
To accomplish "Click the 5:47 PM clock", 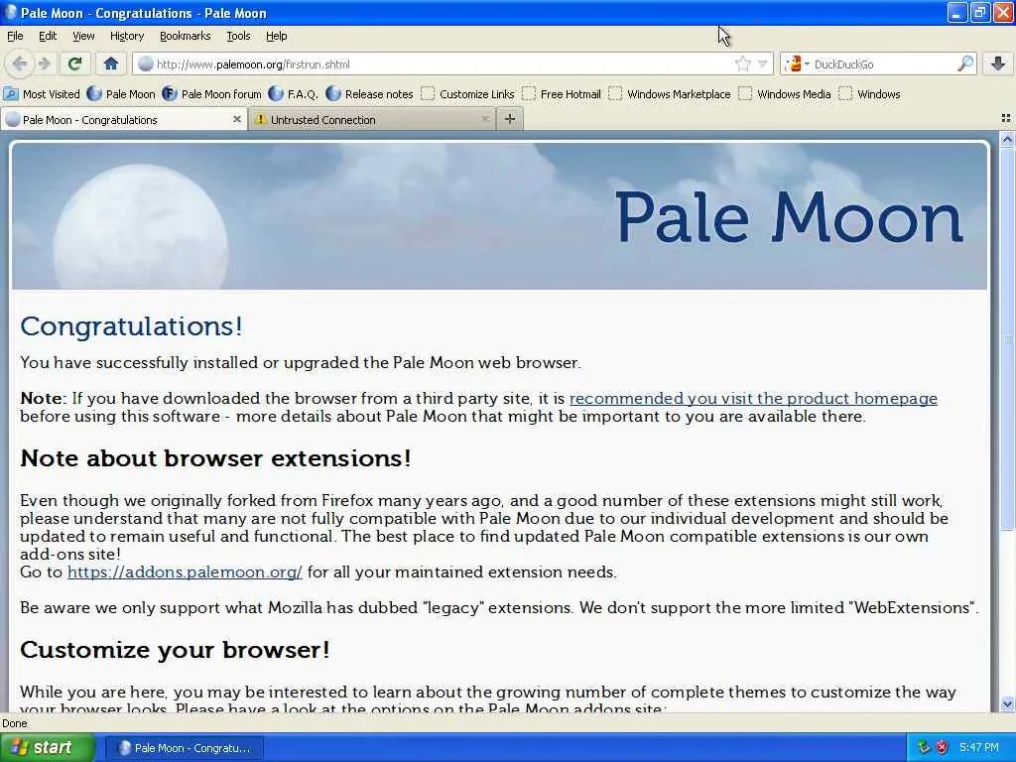I will tap(979, 748).
